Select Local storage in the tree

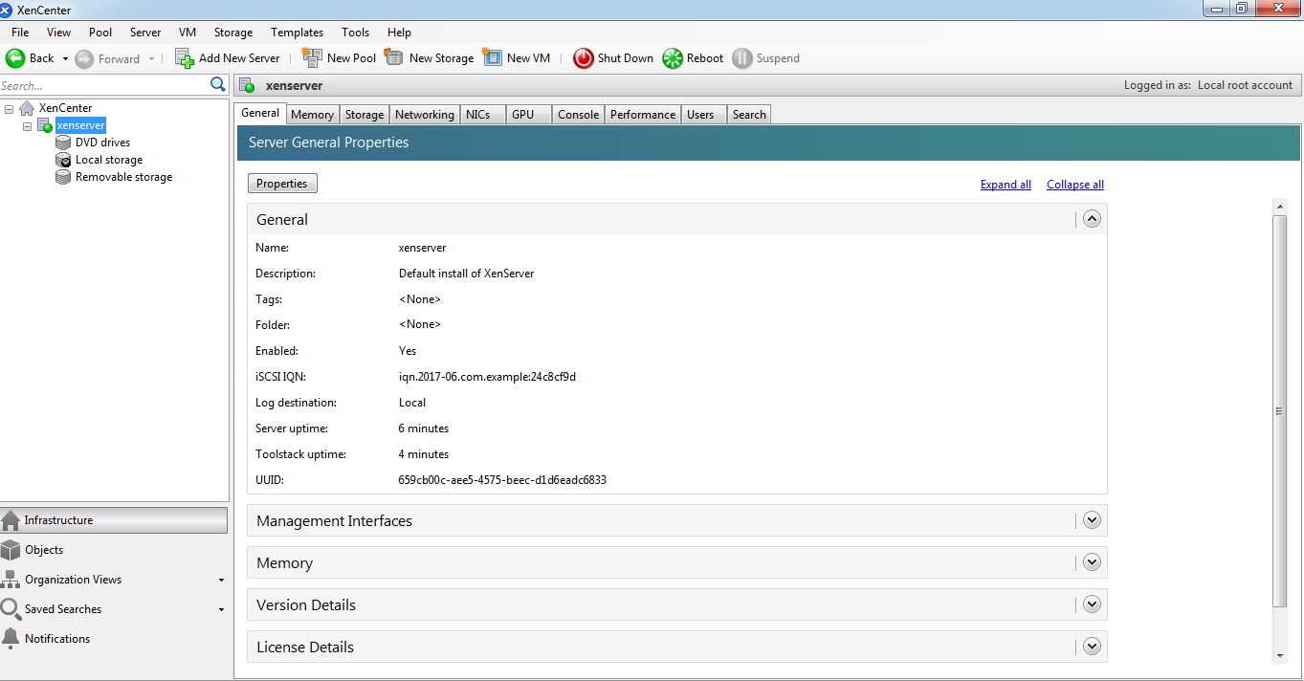coord(109,160)
